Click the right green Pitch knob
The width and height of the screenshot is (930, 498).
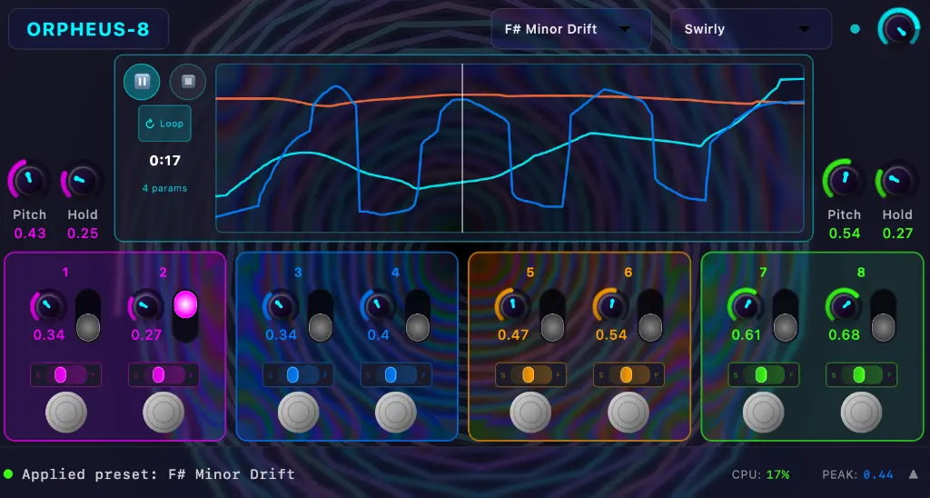844,179
